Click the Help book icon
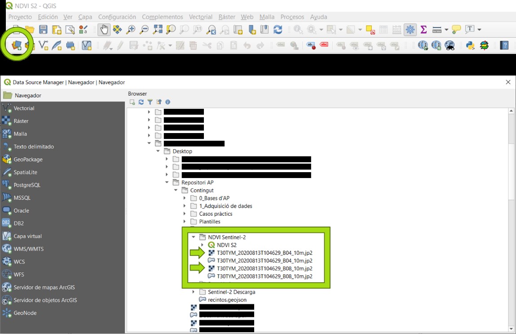 pyautogui.click(x=504, y=45)
